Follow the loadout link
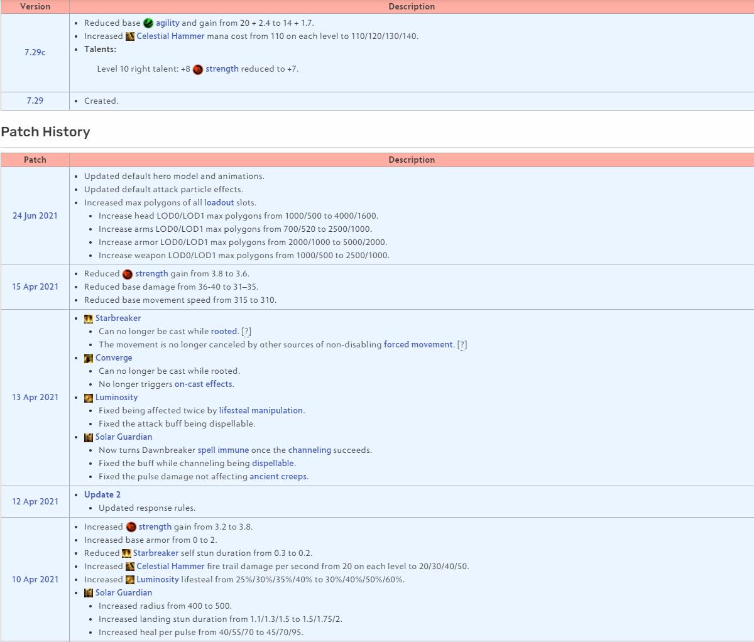 point(219,203)
